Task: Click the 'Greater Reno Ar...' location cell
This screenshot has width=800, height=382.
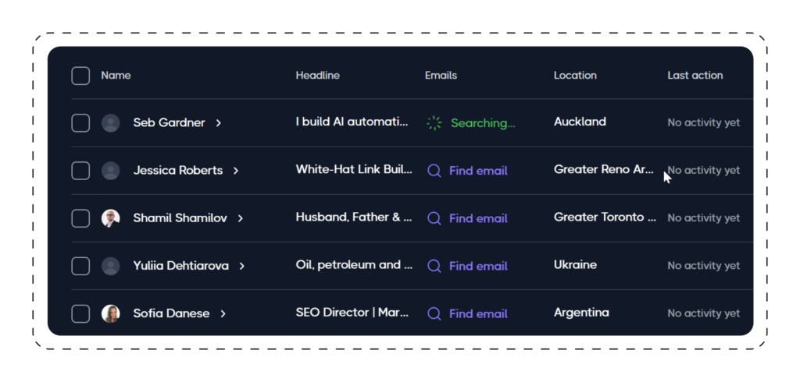Action: click(604, 170)
